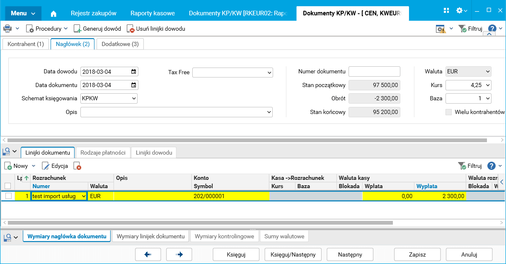
Task: Tick the checkbox in row 1
Action: click(8, 196)
